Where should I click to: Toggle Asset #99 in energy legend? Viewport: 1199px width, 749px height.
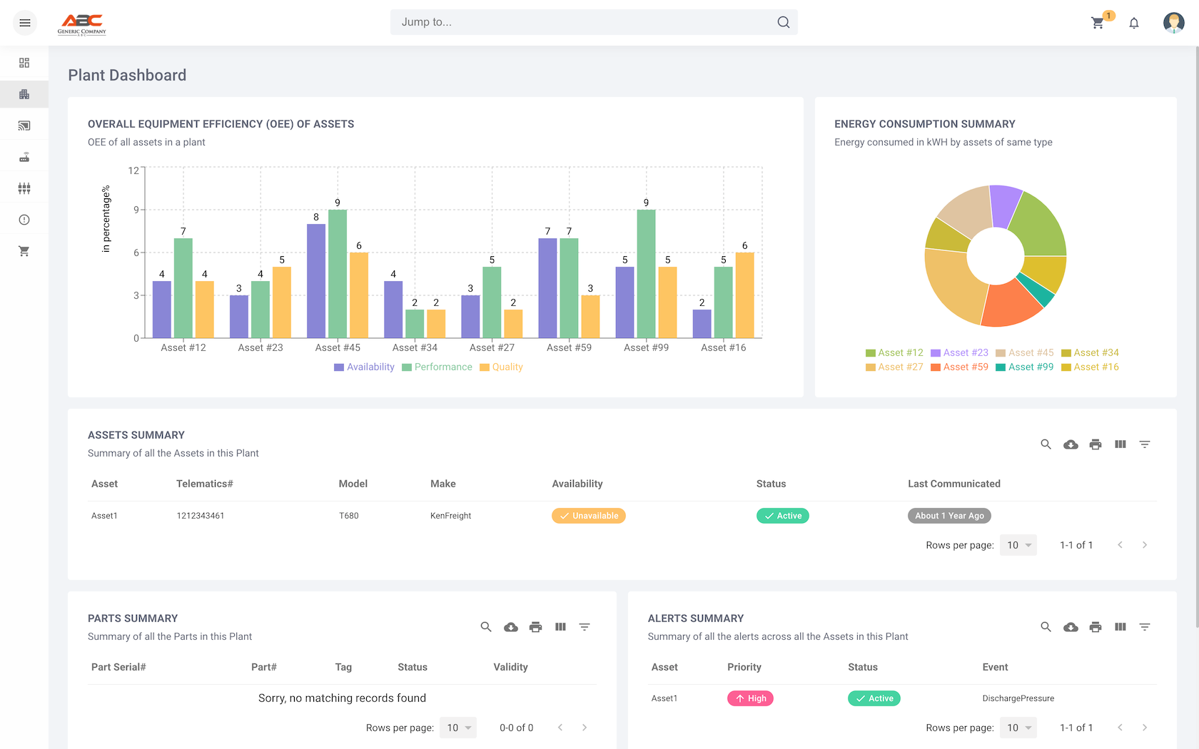[x=1025, y=367]
